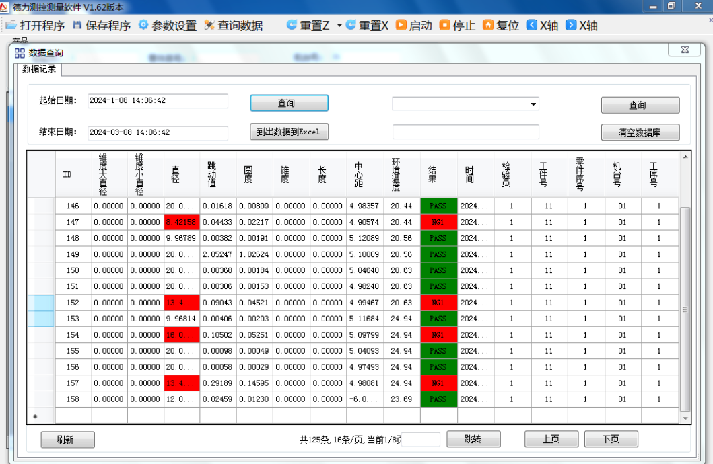Move X轴 with the left arrow icon
The height and width of the screenshot is (464, 713).
531,26
